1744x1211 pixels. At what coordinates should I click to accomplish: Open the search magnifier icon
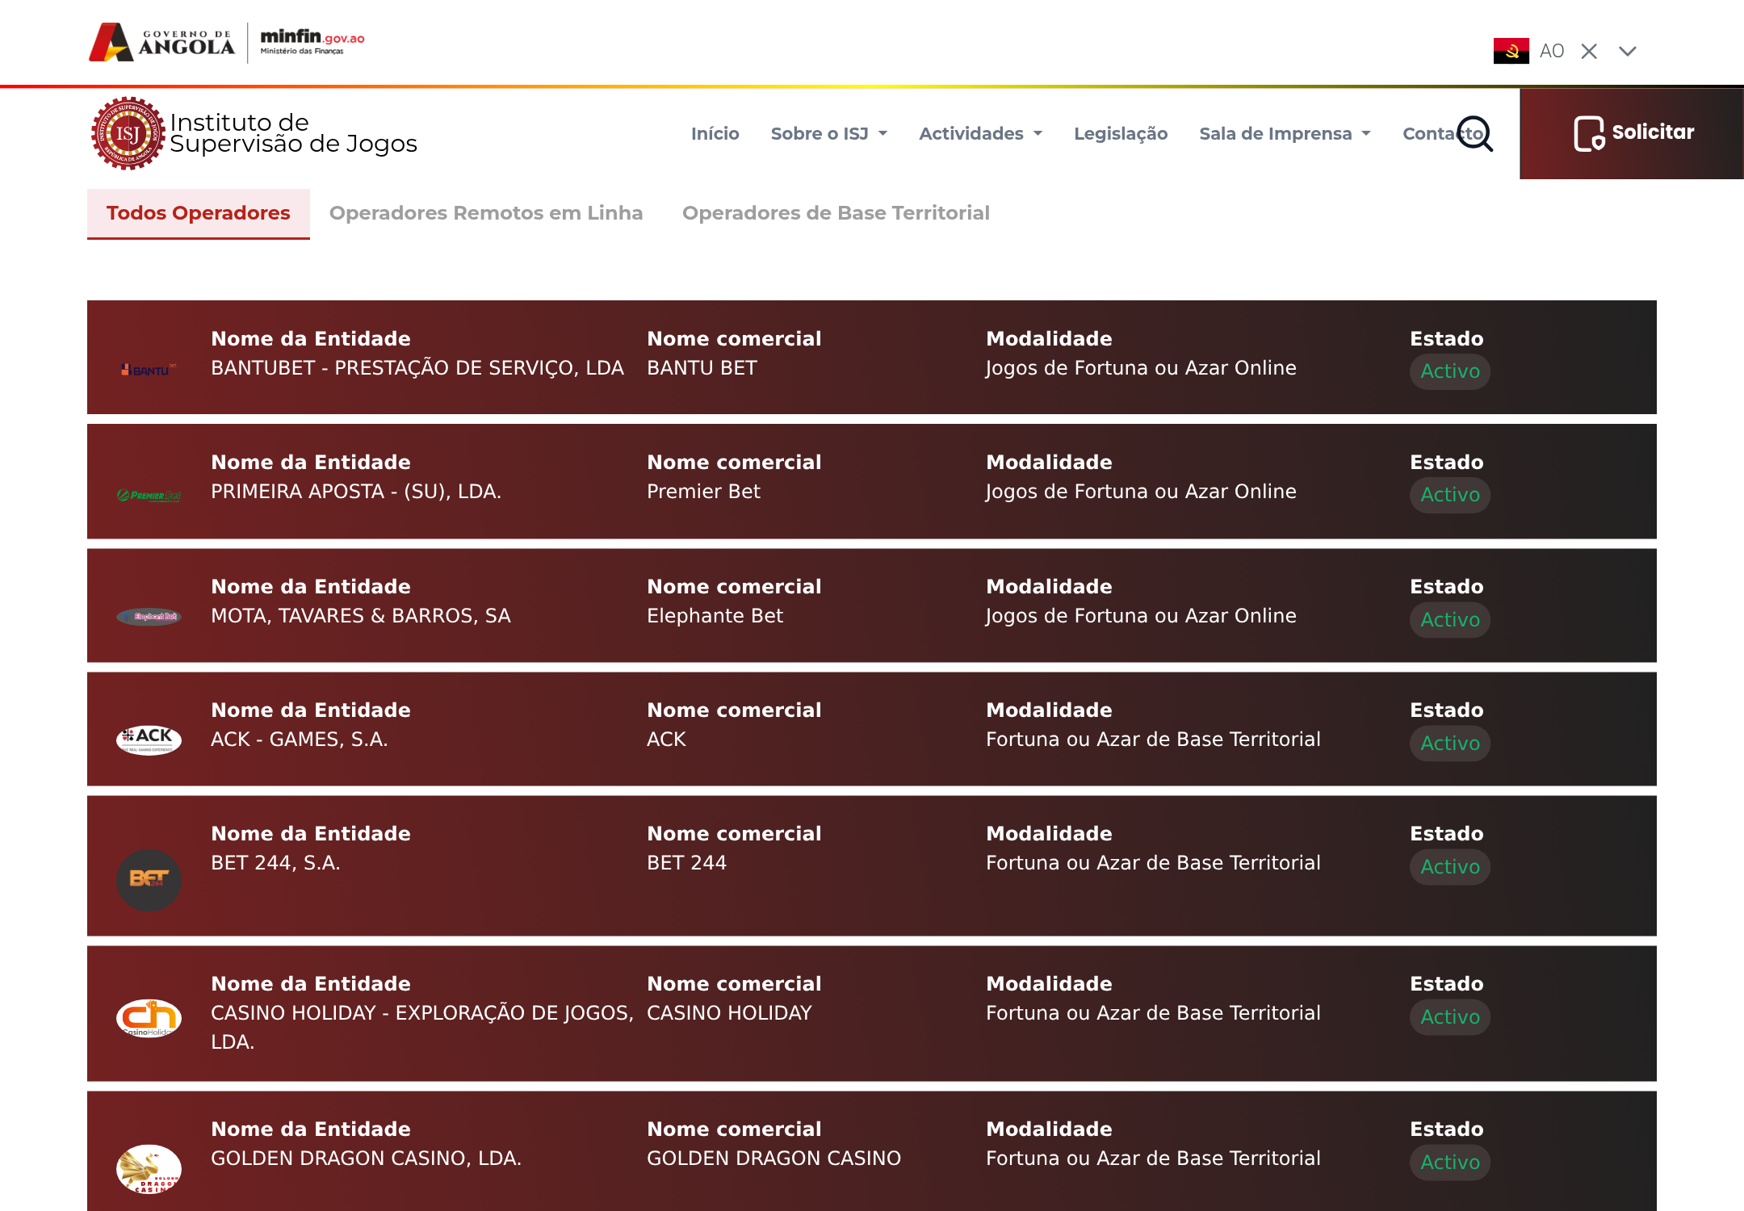tap(1475, 133)
